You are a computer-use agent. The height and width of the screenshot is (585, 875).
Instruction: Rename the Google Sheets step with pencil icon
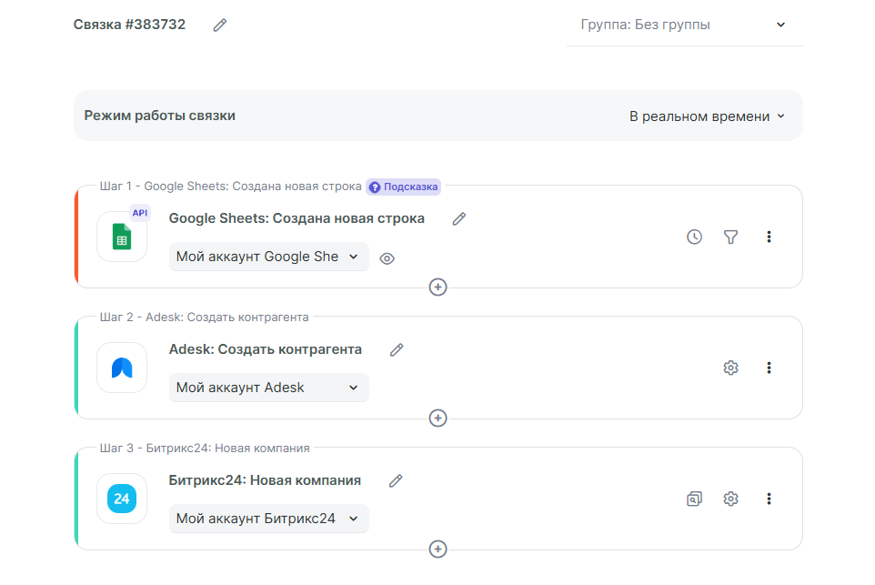coord(459,219)
